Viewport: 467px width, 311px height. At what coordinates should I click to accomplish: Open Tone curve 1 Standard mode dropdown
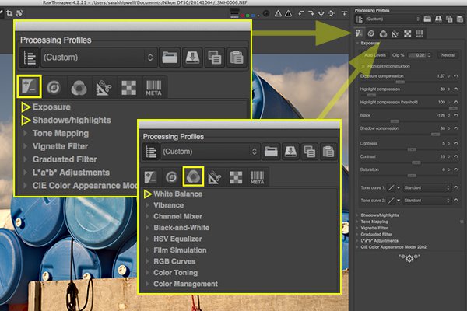coord(427,188)
